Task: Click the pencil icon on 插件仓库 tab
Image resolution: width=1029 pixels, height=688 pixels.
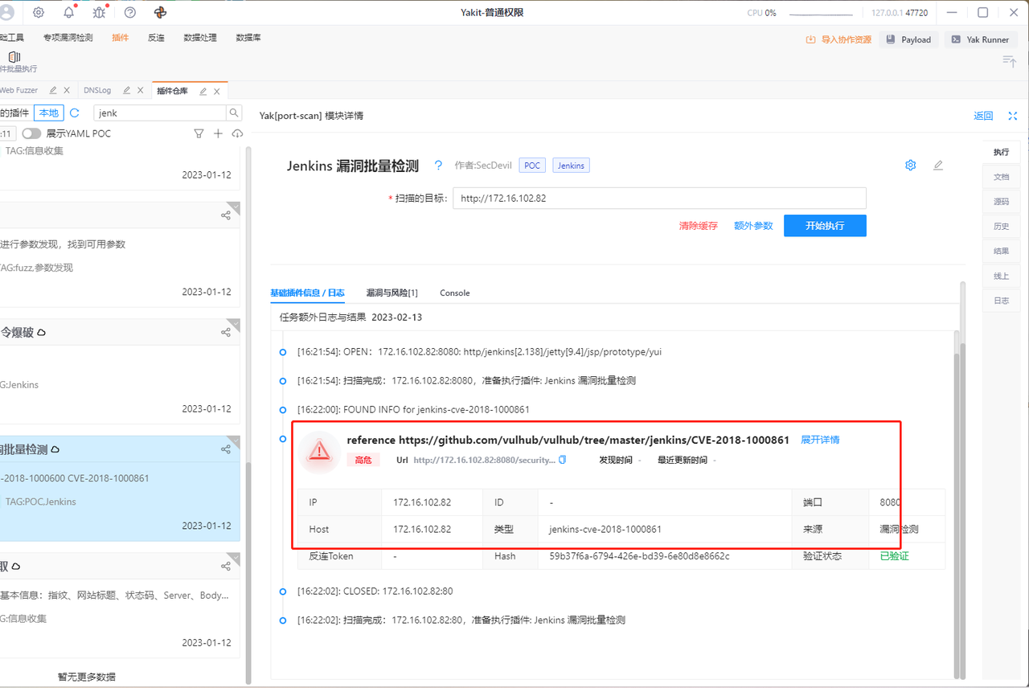Action: click(203, 92)
